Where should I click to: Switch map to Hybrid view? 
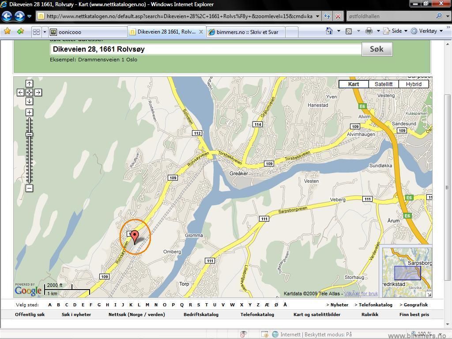point(414,84)
